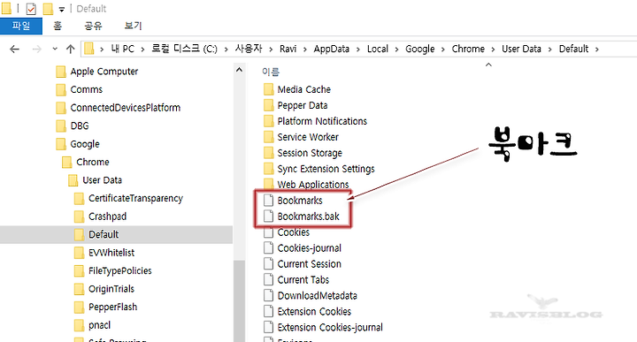The height and width of the screenshot is (342, 637).
Task: Select the DownloadMetadata file icon
Action: click(269, 295)
